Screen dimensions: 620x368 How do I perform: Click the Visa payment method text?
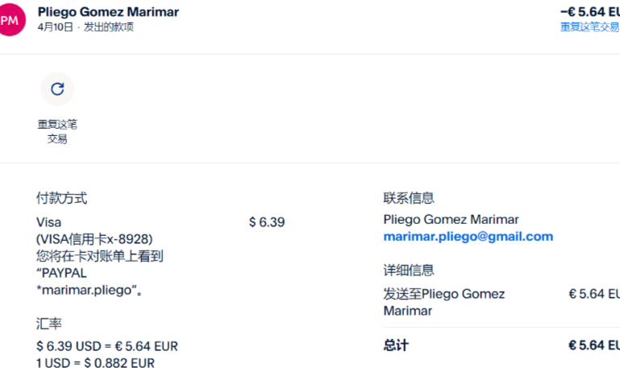point(48,222)
